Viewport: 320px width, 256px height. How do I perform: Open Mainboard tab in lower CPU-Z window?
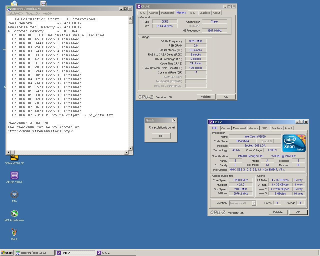coord(239,128)
